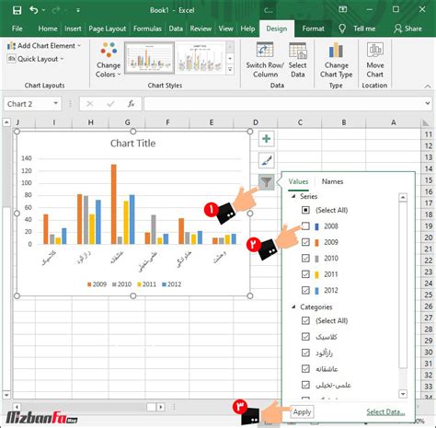Click filter pane scroll up arrow

(403, 197)
